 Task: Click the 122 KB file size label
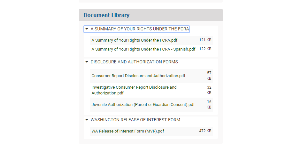coord(205,49)
